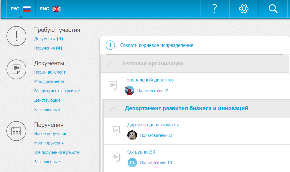
Task: Open help via question mark icon
Action: click(215, 9)
